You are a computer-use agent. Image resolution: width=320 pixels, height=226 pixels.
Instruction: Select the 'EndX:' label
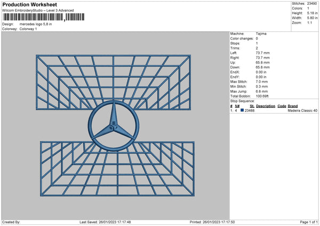(235, 72)
